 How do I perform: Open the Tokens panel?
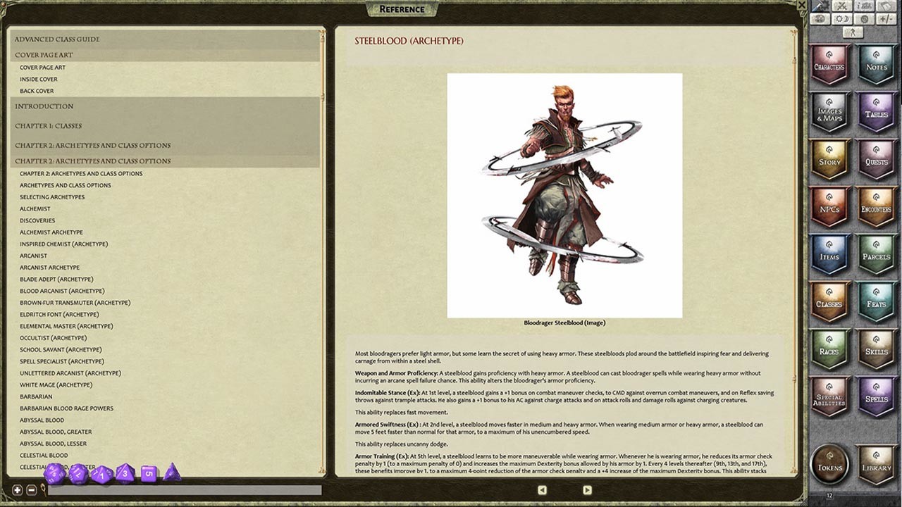pos(829,464)
